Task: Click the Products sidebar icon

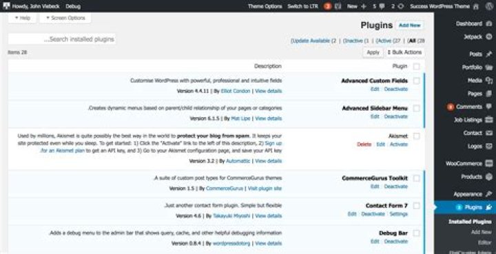Action: [x=489, y=177]
